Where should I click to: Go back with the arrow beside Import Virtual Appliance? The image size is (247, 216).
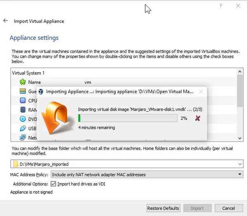5,21
